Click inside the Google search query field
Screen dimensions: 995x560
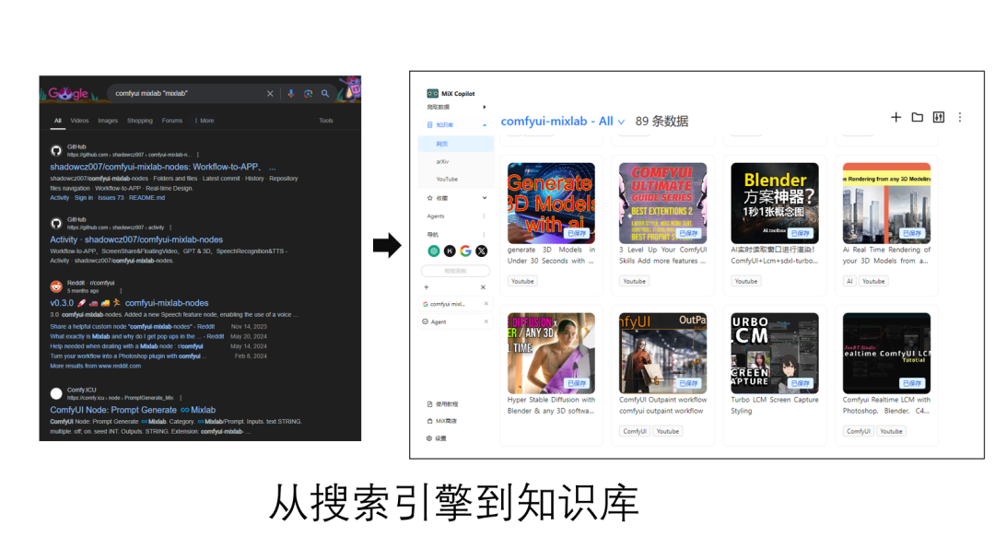click(x=187, y=93)
